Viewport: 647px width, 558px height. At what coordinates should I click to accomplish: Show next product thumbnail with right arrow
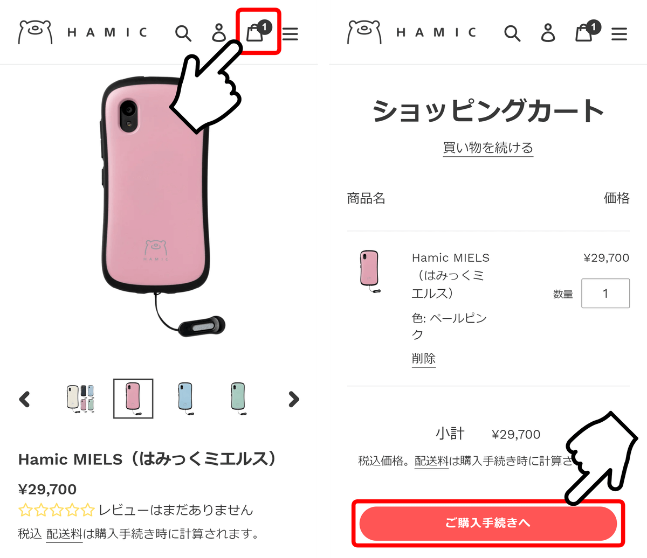pyautogui.click(x=293, y=399)
